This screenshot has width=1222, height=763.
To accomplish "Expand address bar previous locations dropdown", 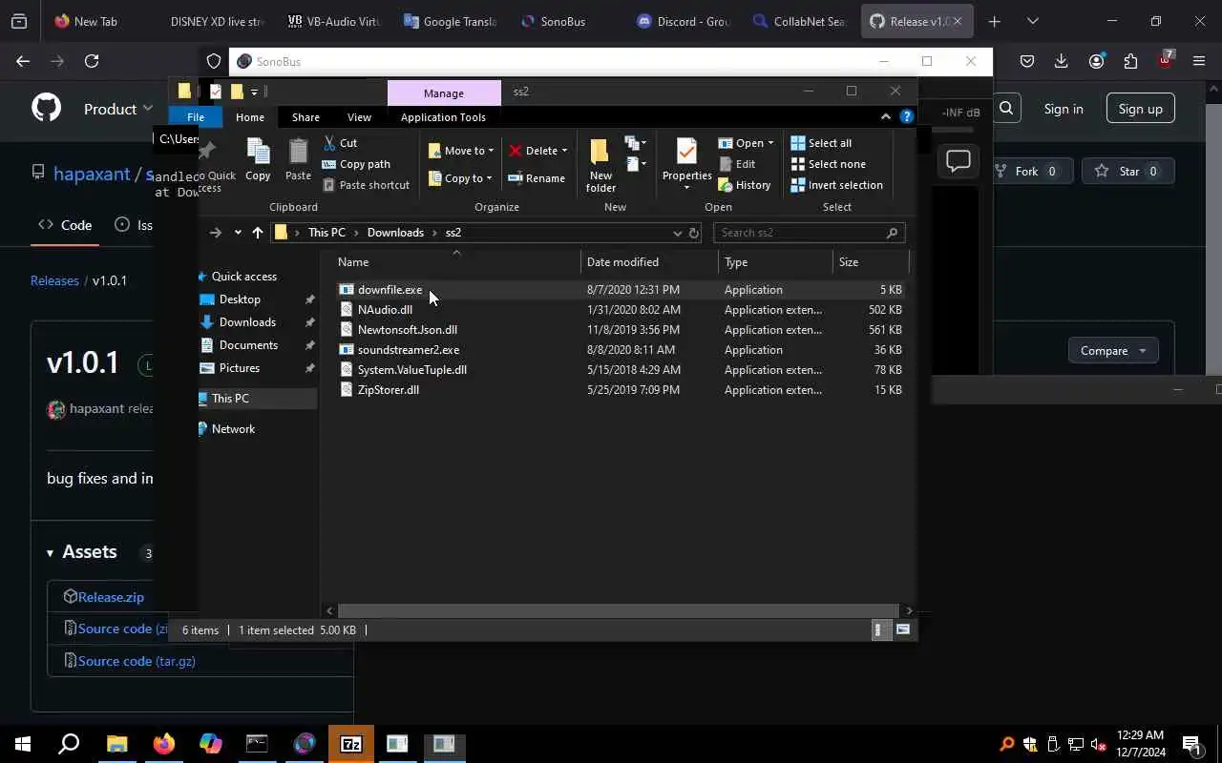I will pyautogui.click(x=677, y=233).
